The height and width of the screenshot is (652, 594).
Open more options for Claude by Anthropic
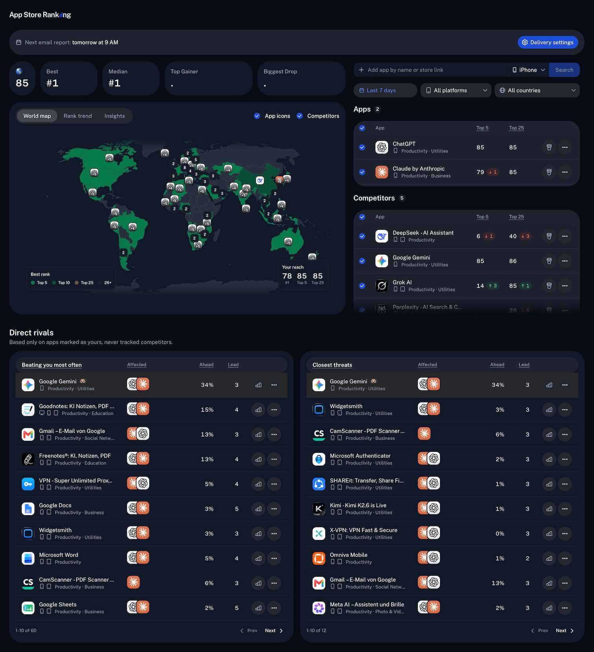[x=565, y=172]
